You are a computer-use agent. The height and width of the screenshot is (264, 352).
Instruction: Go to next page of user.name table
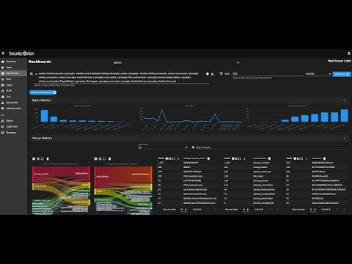344,210
